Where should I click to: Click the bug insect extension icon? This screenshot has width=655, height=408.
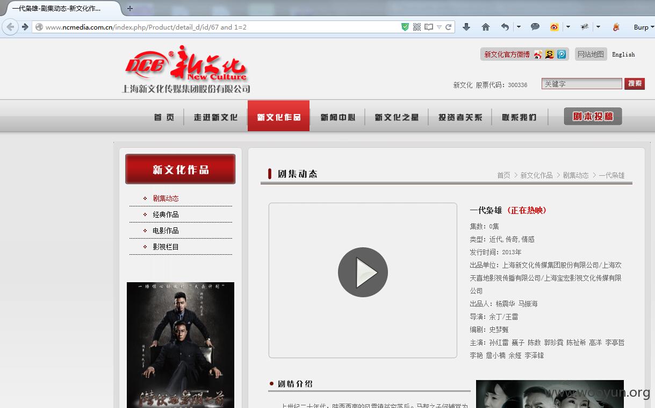point(585,27)
